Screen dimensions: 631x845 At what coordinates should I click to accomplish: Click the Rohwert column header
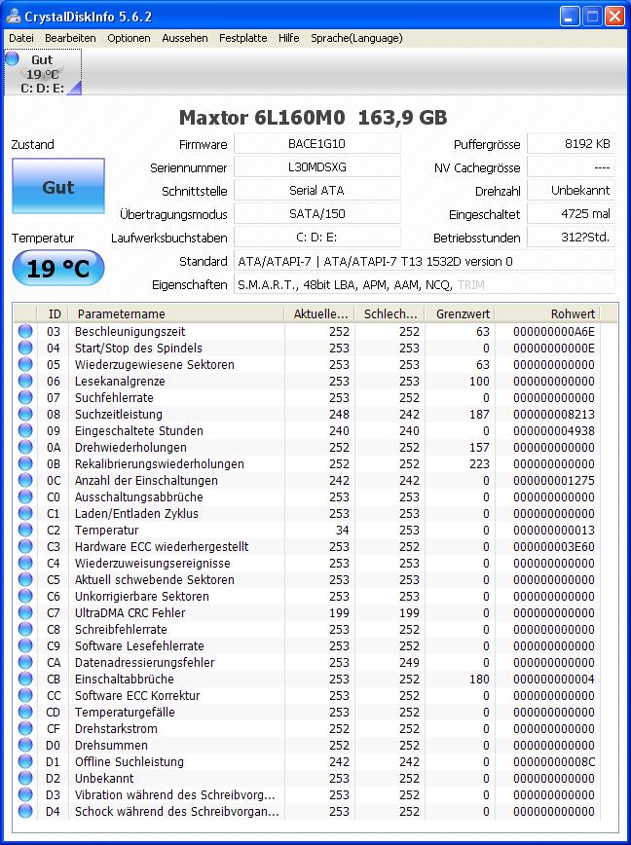click(x=547, y=313)
